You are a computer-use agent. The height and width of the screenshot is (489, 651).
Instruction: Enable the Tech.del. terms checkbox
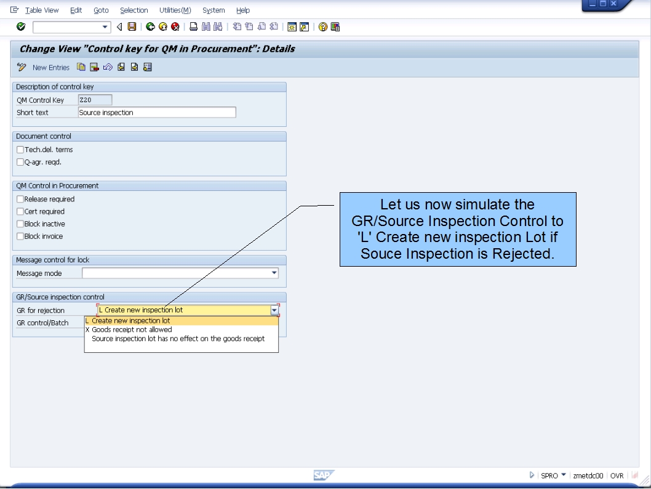click(19, 149)
